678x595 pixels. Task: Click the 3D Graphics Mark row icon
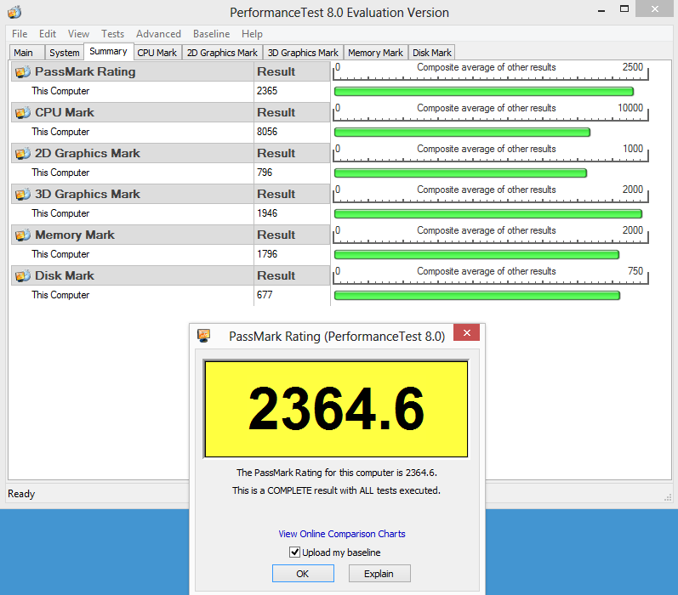coord(23,194)
